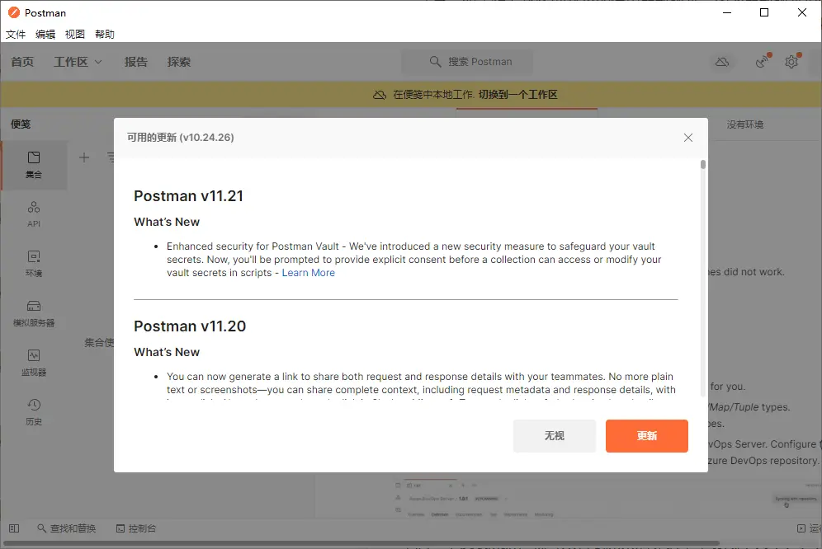Select the 历史 history sidebar icon

[x=34, y=412]
